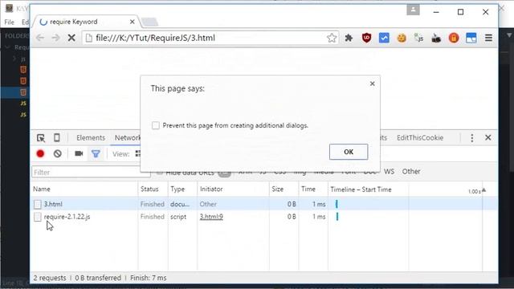Close the DevTools panel
The width and height of the screenshot is (514, 289).
(488, 137)
